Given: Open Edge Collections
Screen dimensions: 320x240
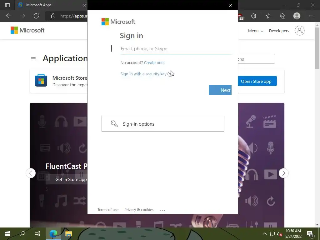Looking at the screenshot, I should coord(282,16).
